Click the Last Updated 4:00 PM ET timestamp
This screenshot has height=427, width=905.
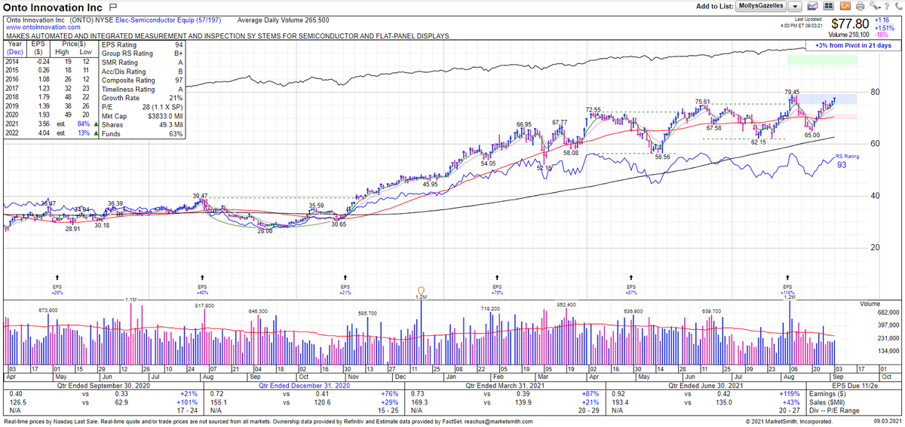click(x=802, y=22)
